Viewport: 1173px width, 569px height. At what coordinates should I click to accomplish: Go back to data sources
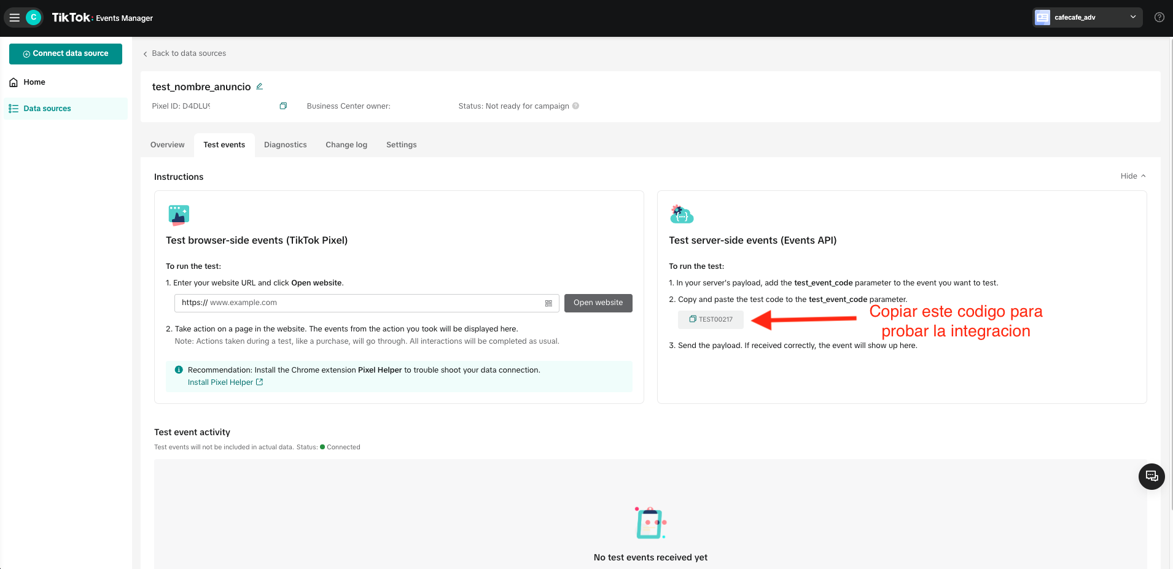(185, 53)
